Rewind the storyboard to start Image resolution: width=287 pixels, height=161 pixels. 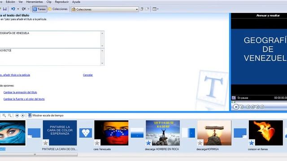pos(17,115)
